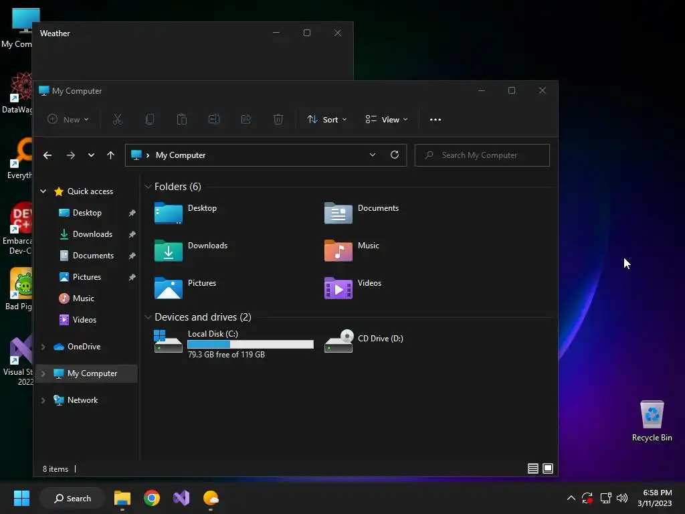The image size is (685, 514).
Task: Click the Delete trash icon in toolbar
Action: (278, 119)
